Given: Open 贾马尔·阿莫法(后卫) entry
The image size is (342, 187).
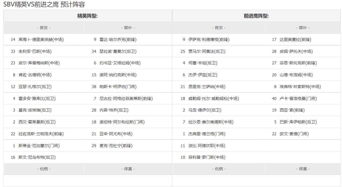Looking at the screenshot, I should [x=207, y=51].
